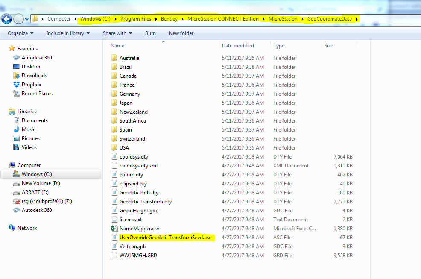
Task: Open the Videos library
Action: coord(25,147)
